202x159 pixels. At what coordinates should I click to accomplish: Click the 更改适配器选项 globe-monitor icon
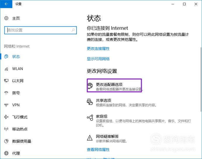click(90, 86)
